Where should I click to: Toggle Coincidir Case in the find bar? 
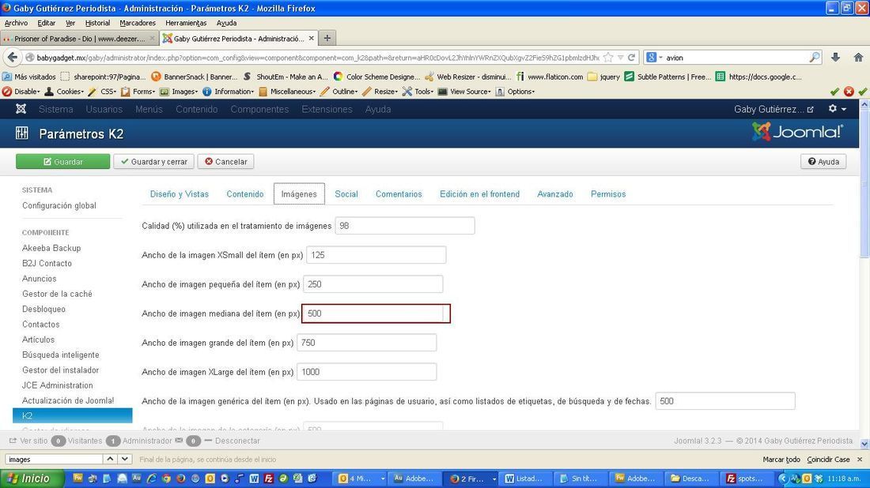(x=828, y=460)
